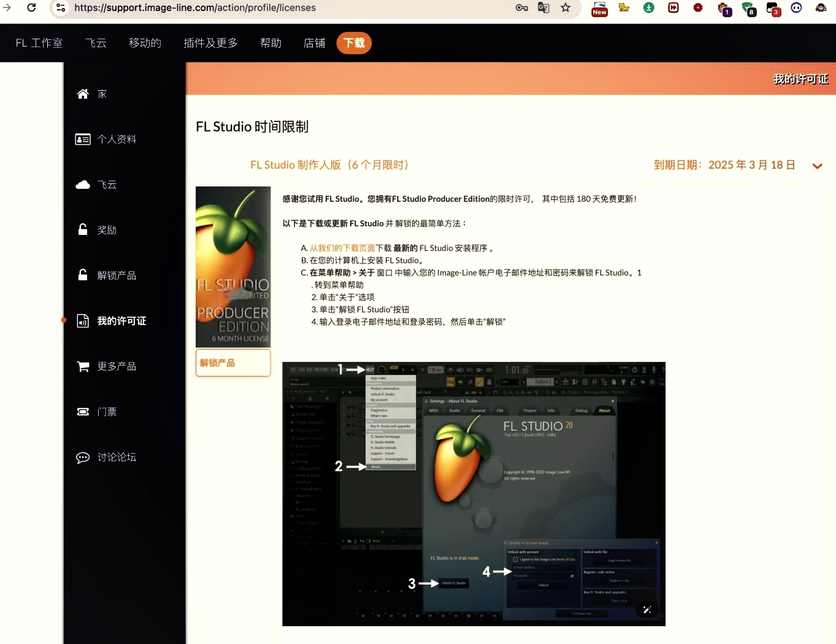Click FL Studio Producer Edition box thumbnail
The height and width of the screenshot is (644, 836).
pos(233,267)
